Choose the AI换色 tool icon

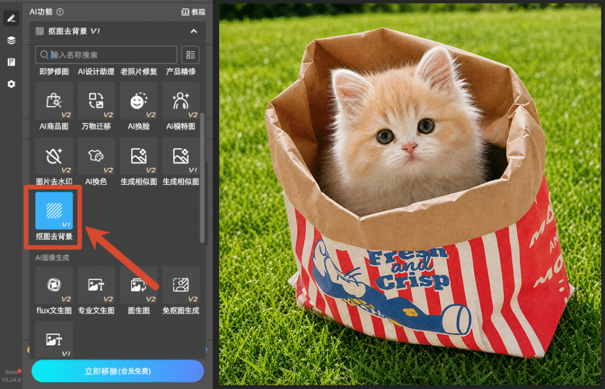(x=96, y=156)
